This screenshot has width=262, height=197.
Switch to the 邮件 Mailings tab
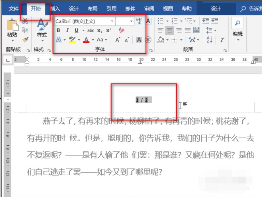[130, 8]
